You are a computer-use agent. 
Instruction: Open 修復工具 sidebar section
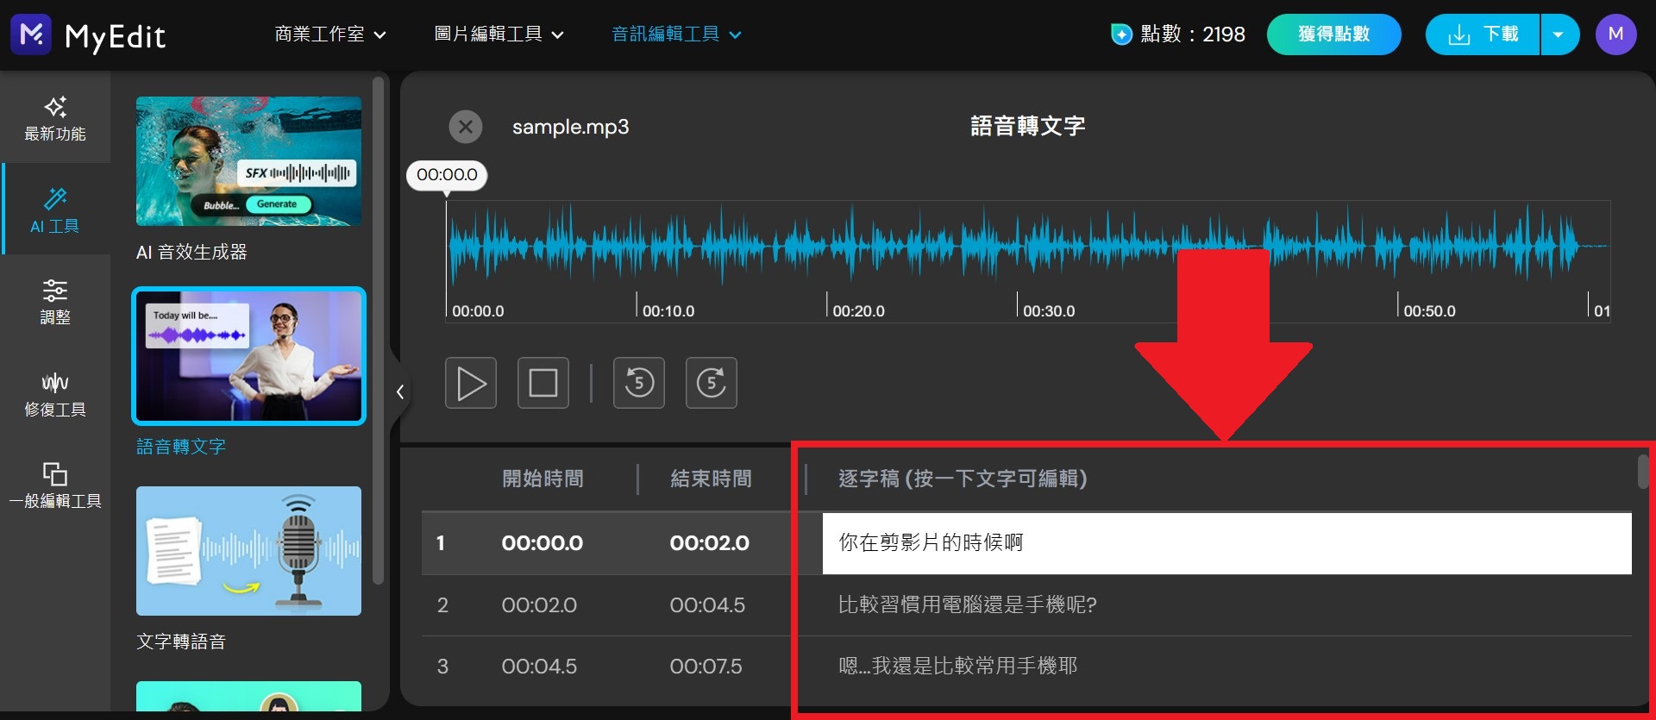[x=55, y=395]
